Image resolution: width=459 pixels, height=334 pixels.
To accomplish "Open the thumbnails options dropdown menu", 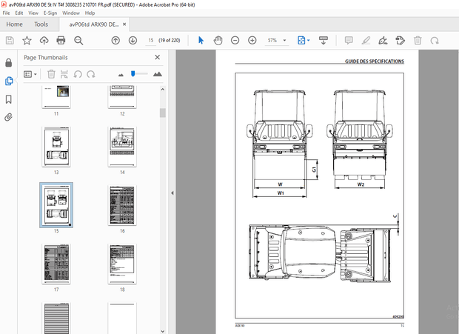I will 30,74.
